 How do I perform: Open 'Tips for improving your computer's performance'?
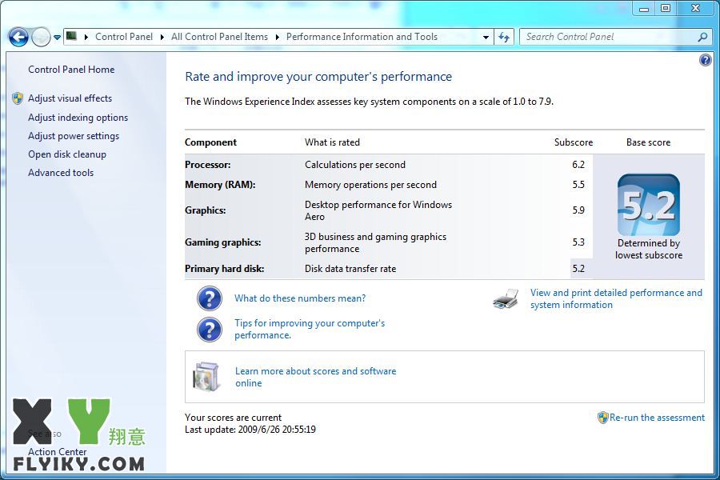[310, 329]
